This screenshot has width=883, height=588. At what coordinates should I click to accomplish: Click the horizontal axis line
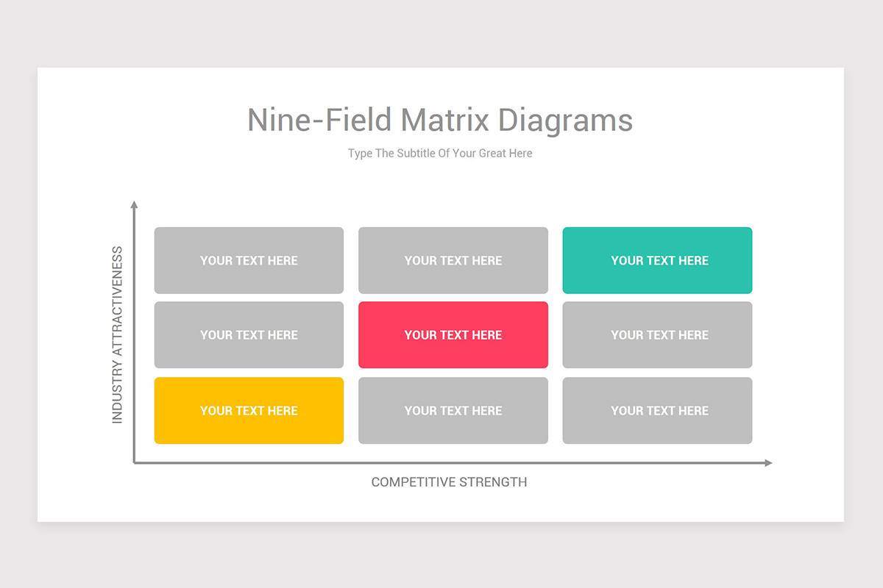pos(441,462)
